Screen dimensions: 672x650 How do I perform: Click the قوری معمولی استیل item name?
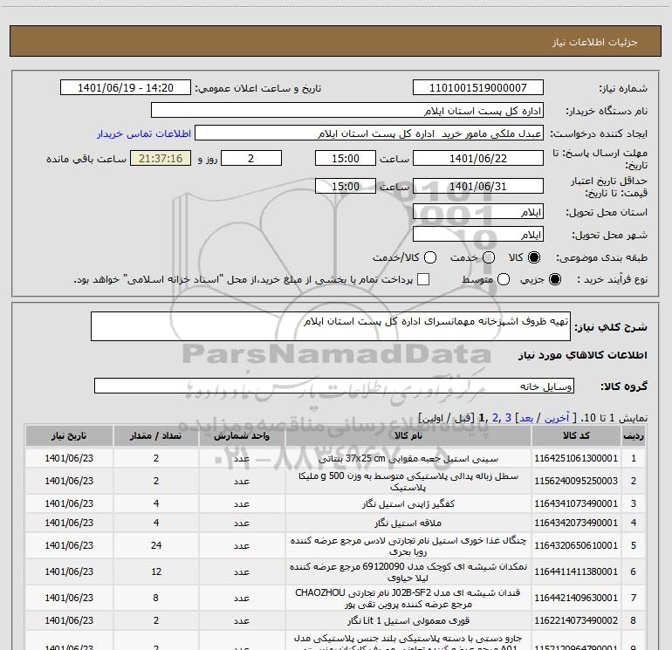click(408, 621)
